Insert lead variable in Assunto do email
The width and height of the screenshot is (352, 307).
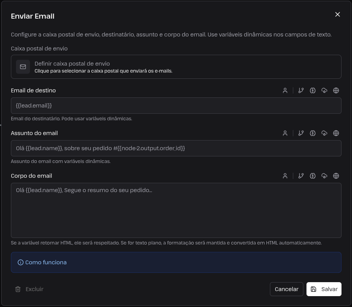tap(285, 133)
